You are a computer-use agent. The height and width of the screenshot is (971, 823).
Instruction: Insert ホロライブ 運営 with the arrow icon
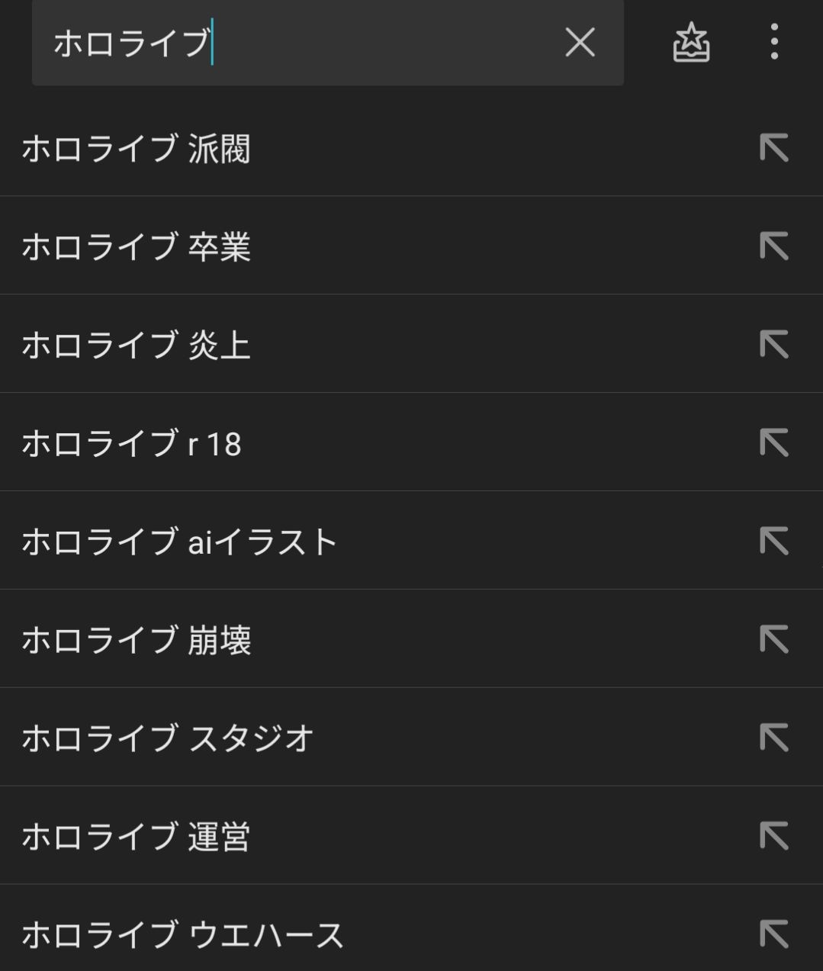773,836
